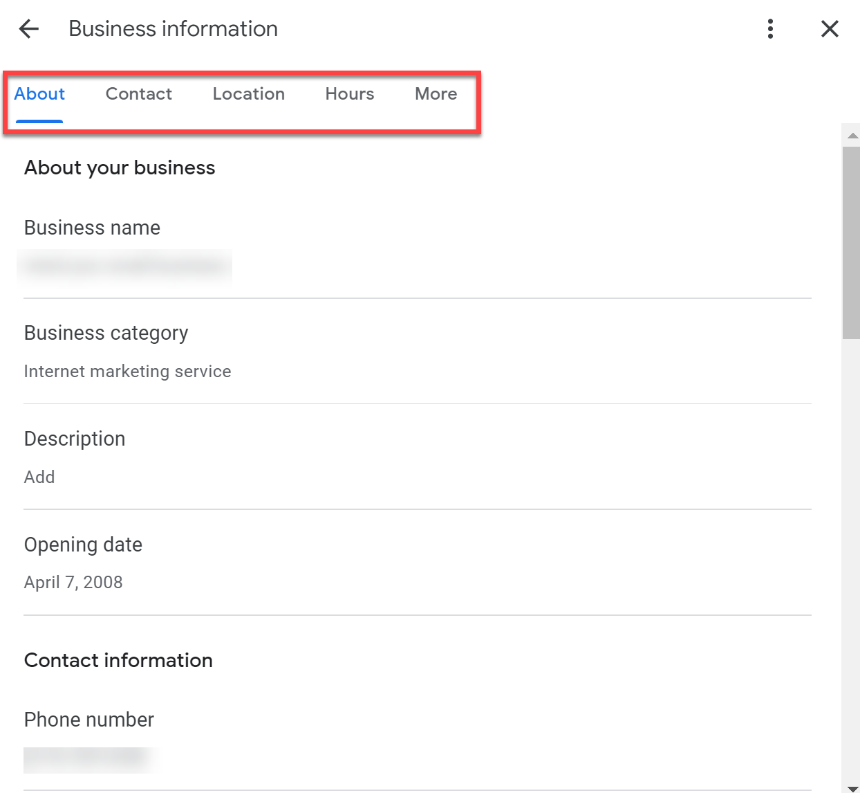Switch to the Contact tab
Viewport: 860px width, 793px height.
click(x=138, y=94)
